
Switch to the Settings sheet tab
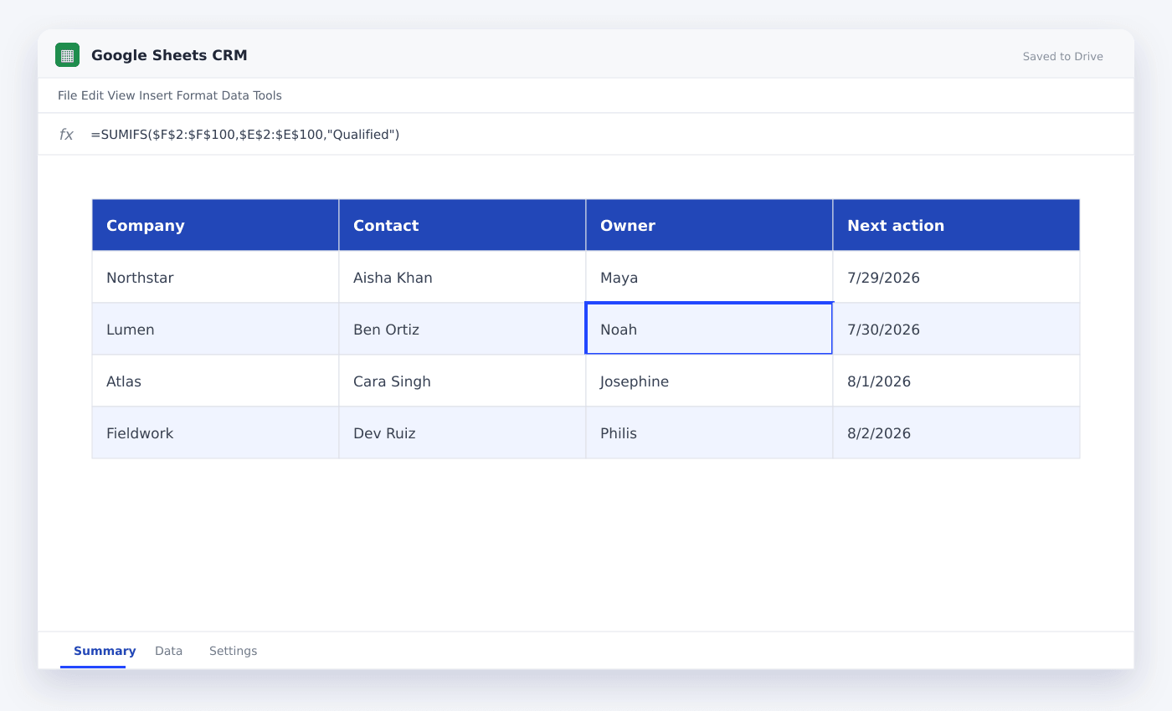coord(233,651)
